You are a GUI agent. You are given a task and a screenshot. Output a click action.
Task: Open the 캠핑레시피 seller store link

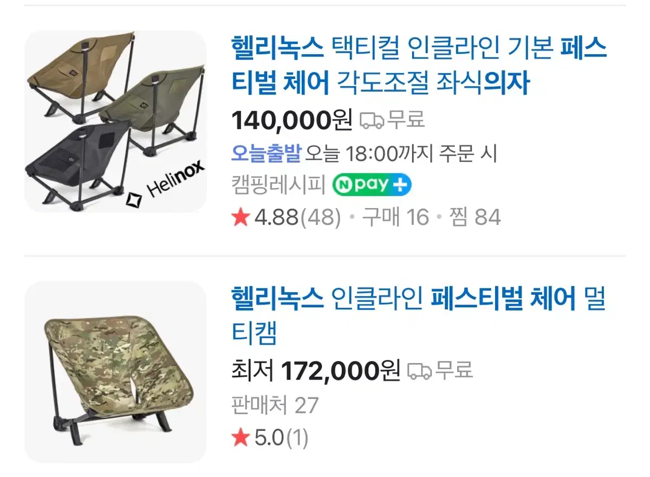[278, 185]
